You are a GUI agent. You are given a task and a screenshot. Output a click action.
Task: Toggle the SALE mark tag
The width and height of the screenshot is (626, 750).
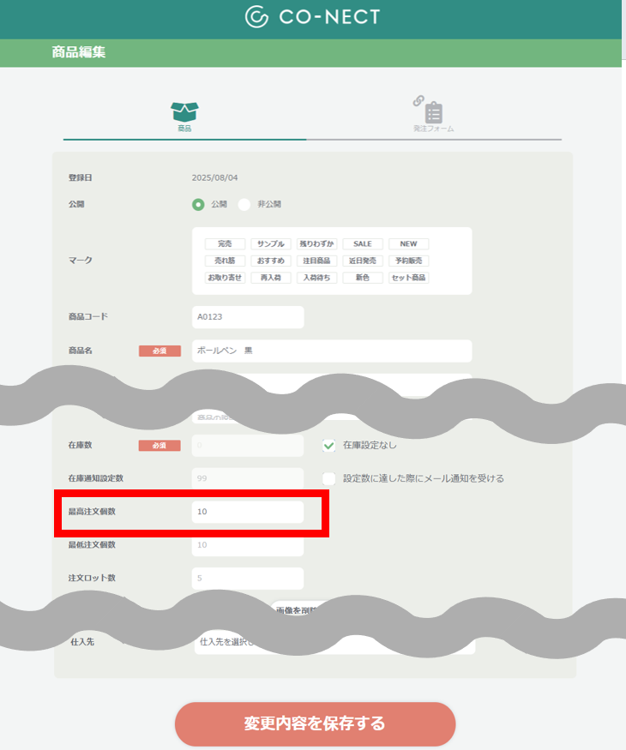pyautogui.click(x=363, y=244)
